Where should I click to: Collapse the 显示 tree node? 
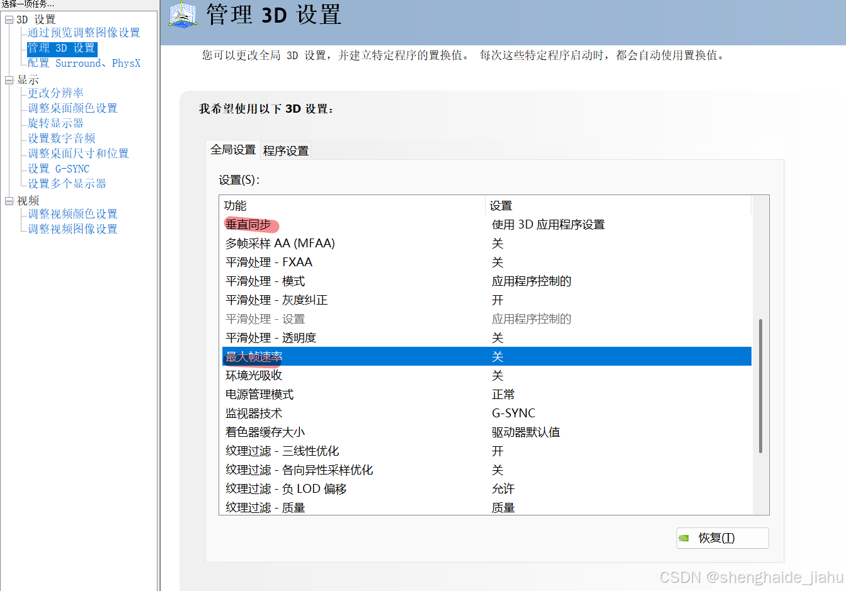9,81
